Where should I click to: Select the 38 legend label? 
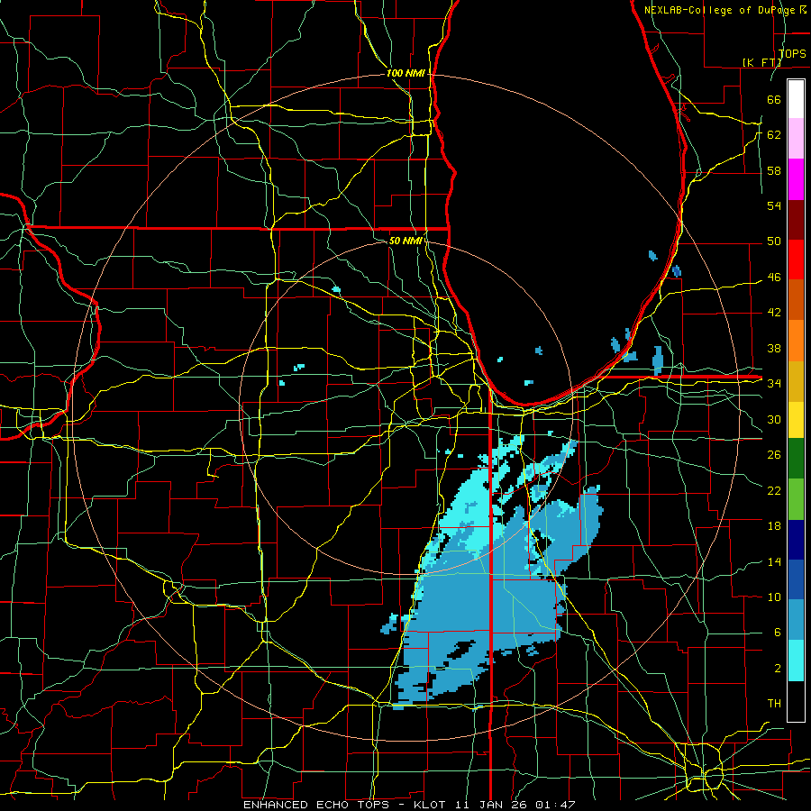pyautogui.click(x=774, y=348)
